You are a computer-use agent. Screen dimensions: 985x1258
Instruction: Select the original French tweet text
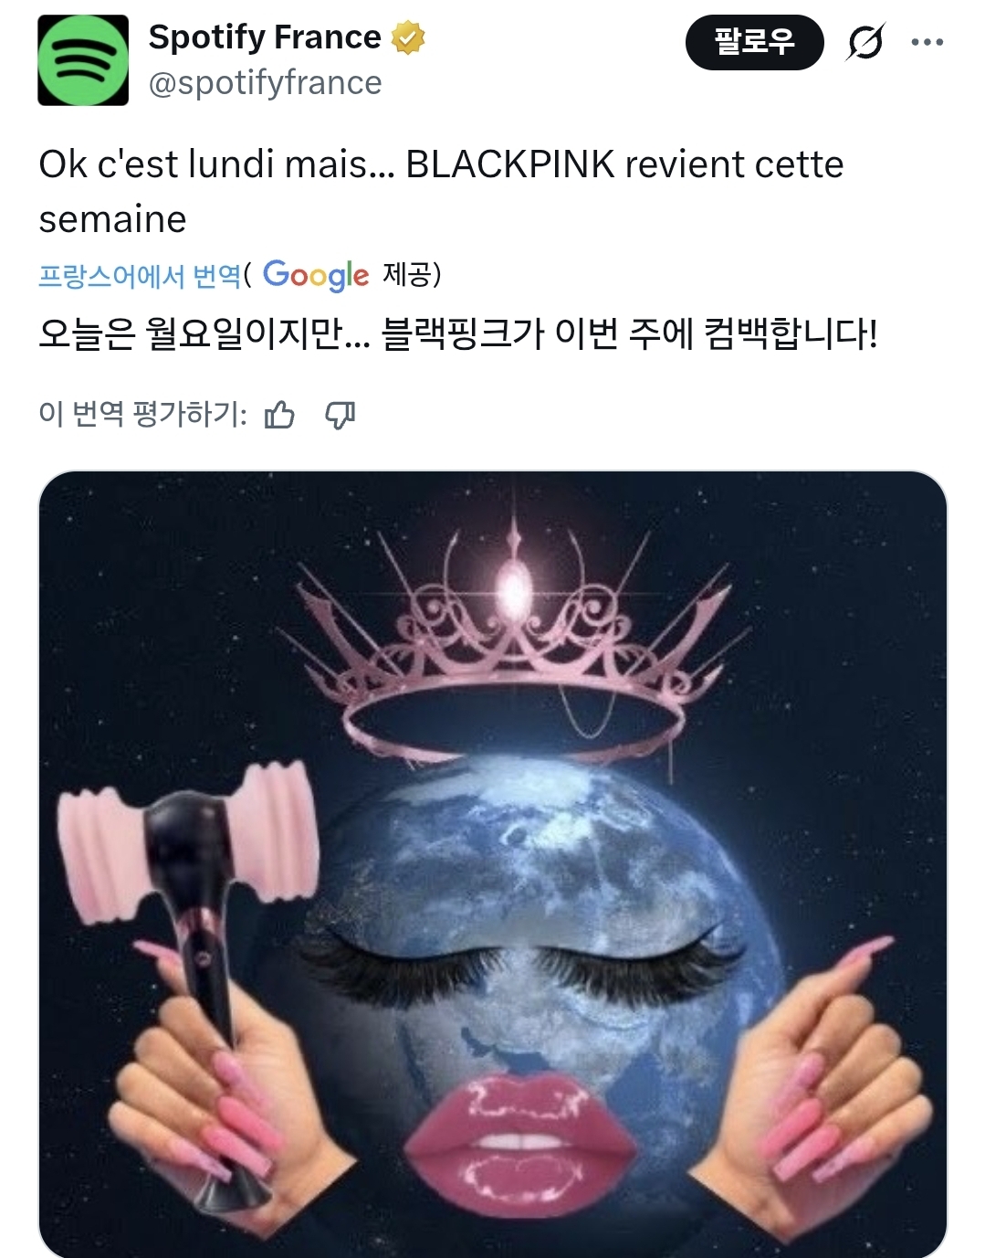pyautogui.click(x=442, y=192)
